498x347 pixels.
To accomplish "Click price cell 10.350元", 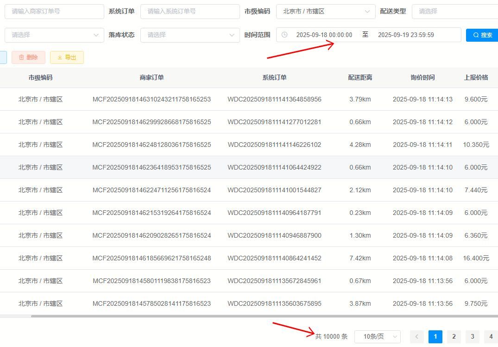I will click(x=476, y=145).
